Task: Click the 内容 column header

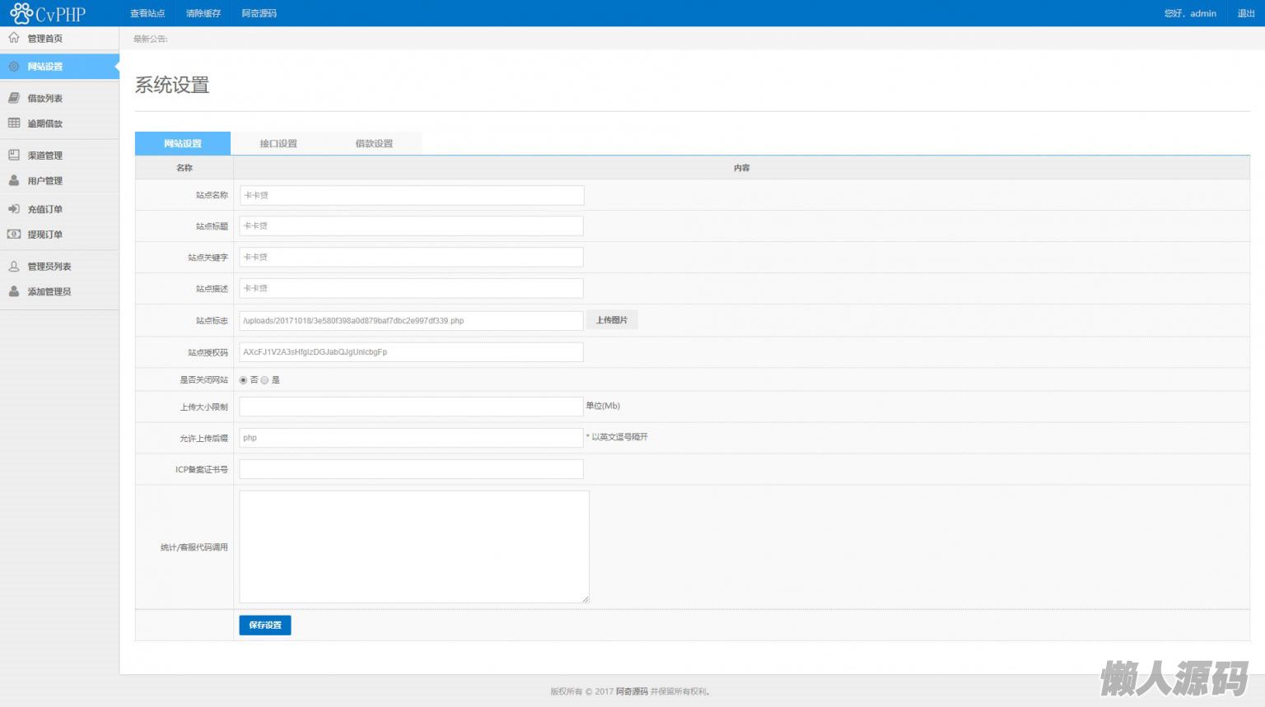Action: [742, 168]
